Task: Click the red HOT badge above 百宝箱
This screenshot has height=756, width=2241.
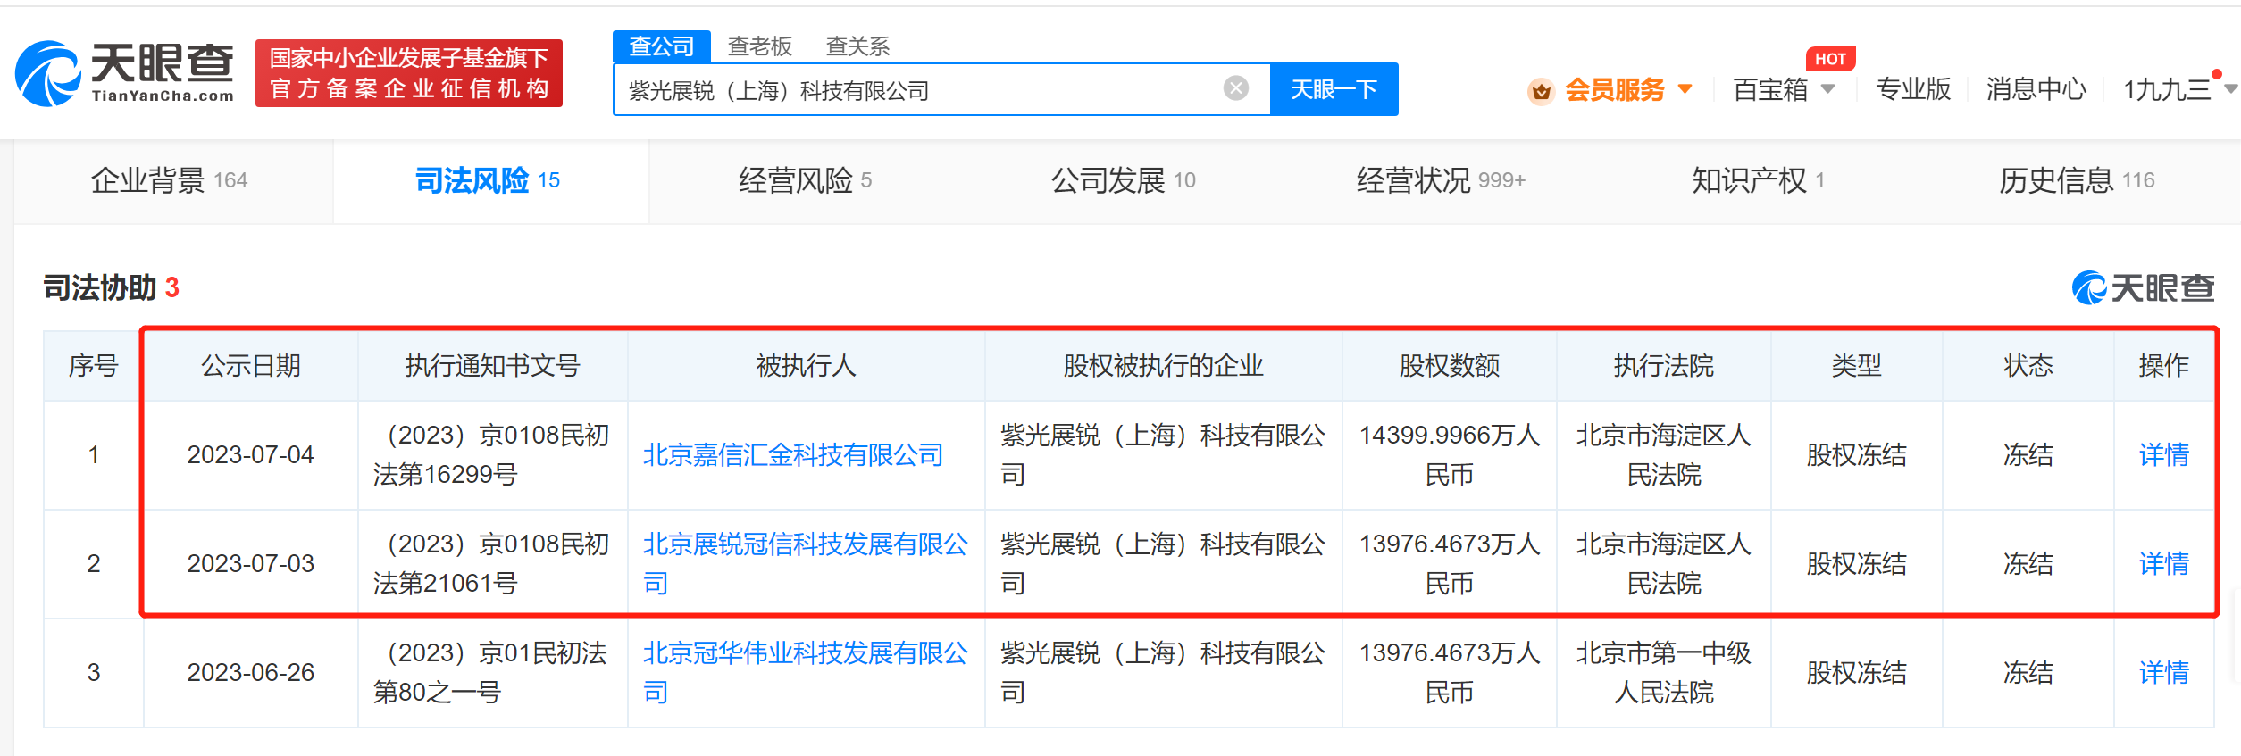Action: click(1830, 59)
